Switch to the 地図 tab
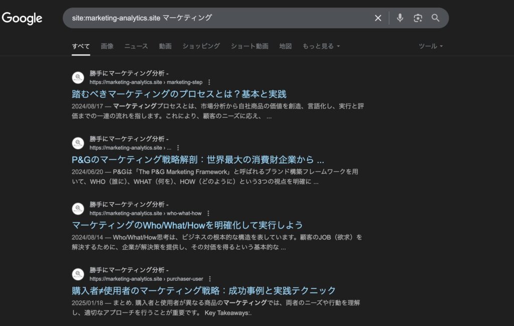 [286, 46]
